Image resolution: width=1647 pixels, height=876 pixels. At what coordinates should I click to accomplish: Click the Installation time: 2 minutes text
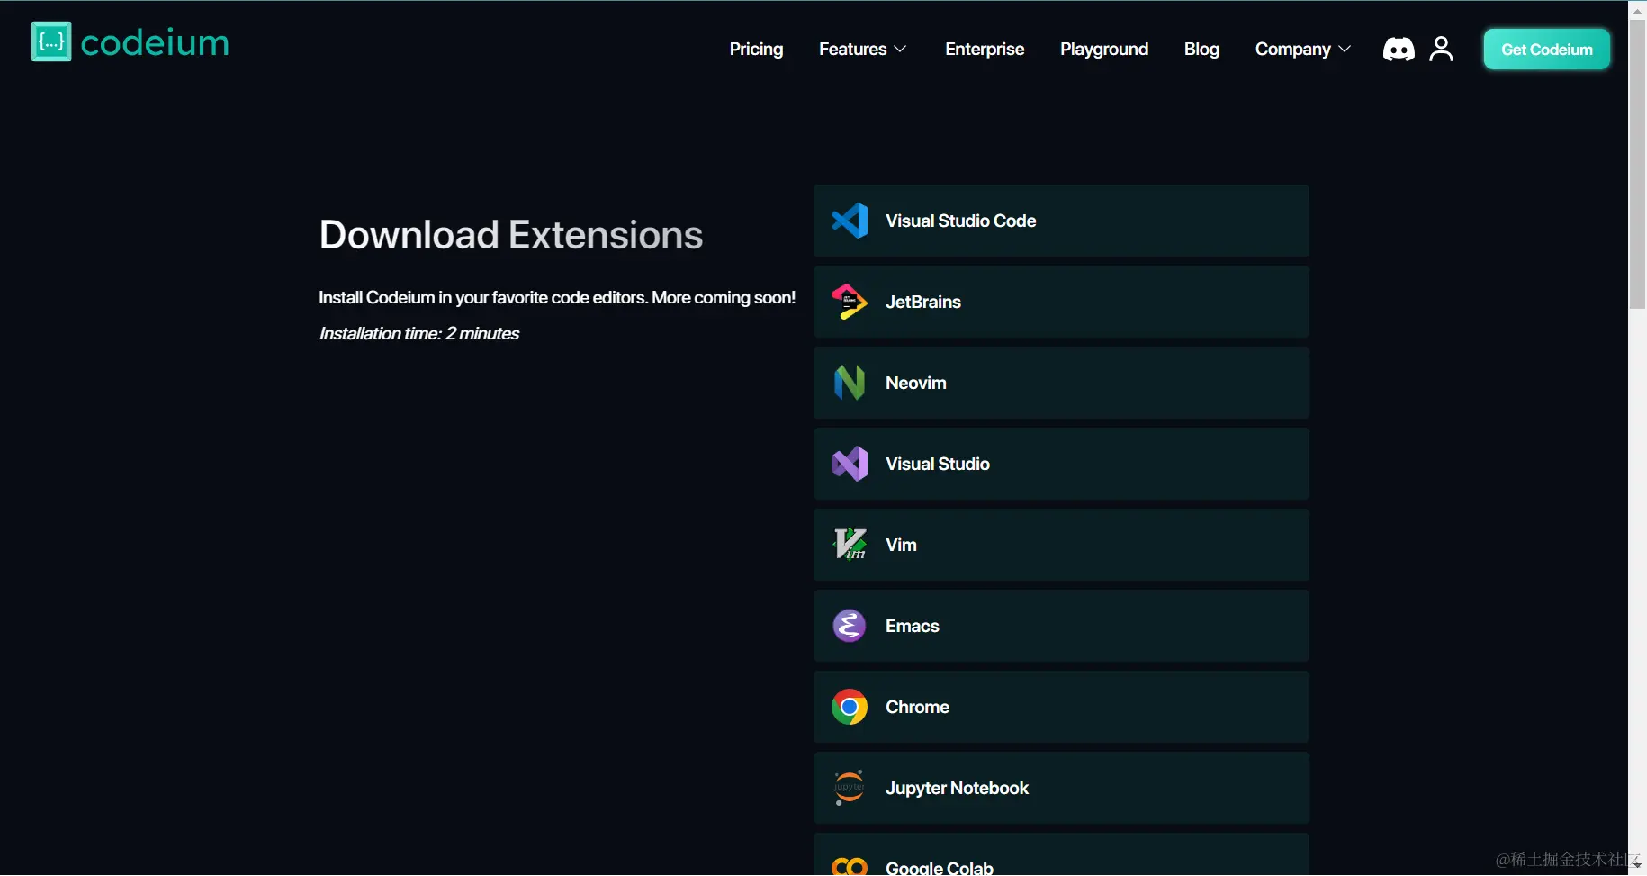point(419,333)
